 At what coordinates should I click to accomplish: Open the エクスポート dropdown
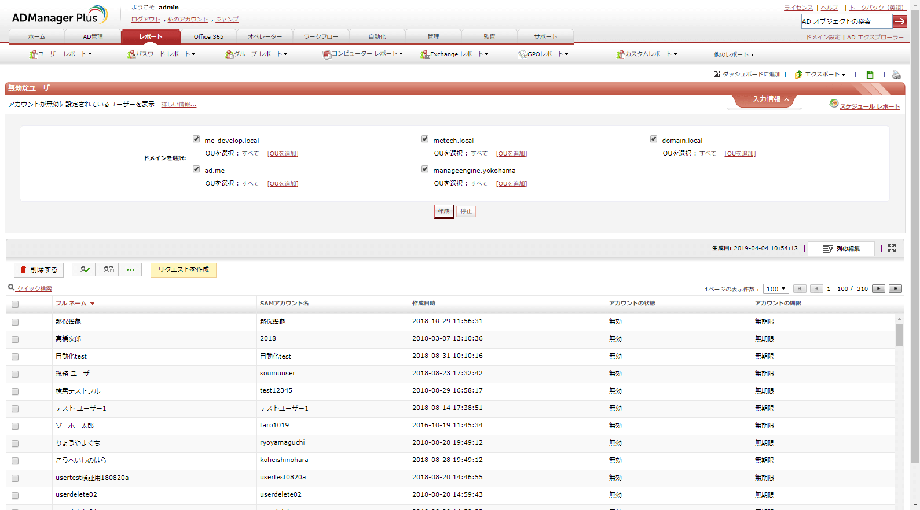820,75
